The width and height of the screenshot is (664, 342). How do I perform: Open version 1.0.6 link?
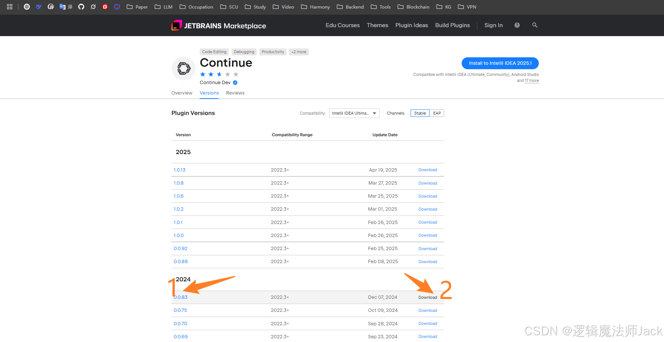[x=178, y=196]
